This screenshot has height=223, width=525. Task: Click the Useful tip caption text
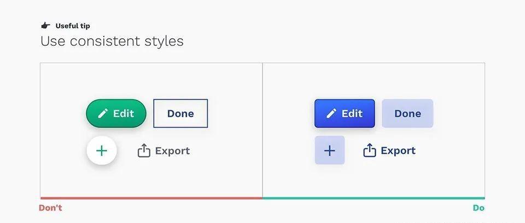point(73,26)
